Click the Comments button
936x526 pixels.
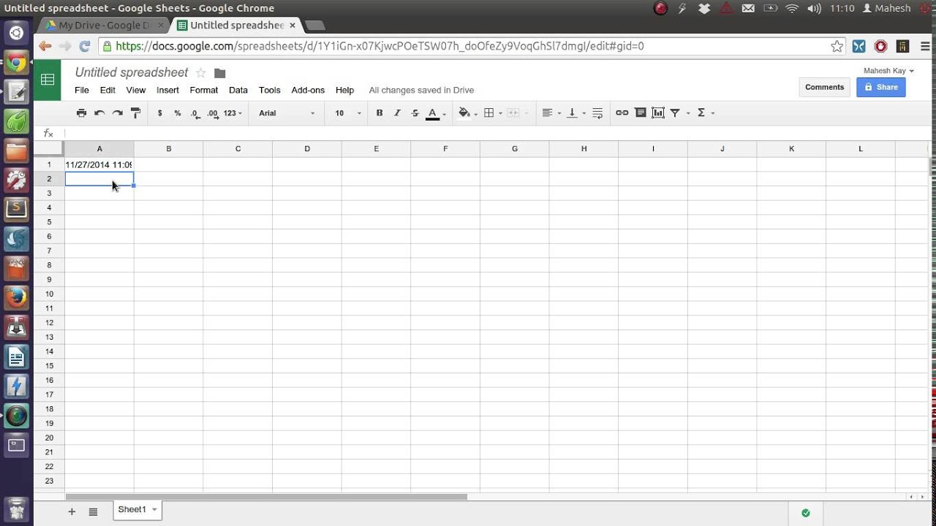coord(824,87)
